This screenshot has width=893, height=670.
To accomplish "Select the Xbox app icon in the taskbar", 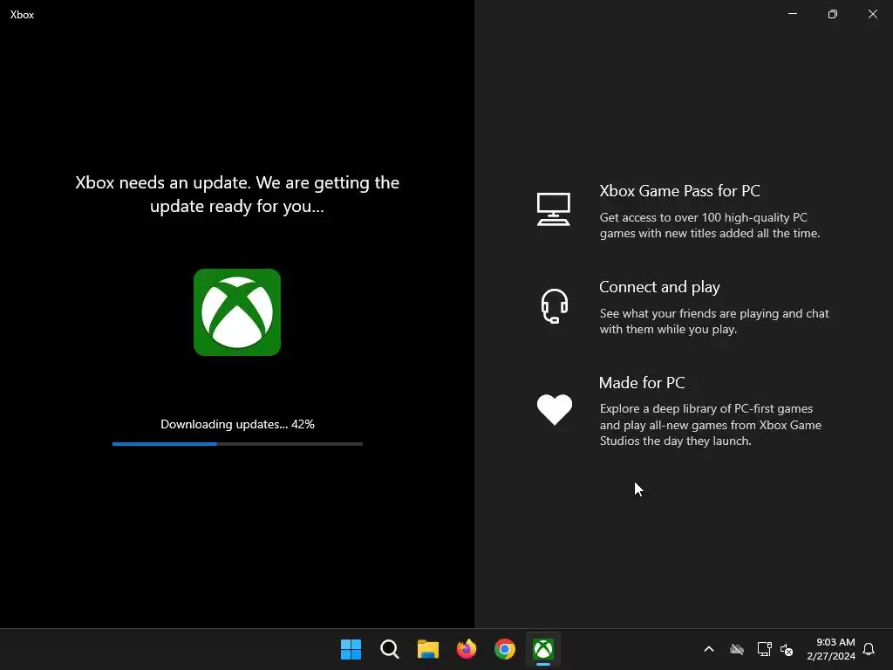I will (543, 649).
